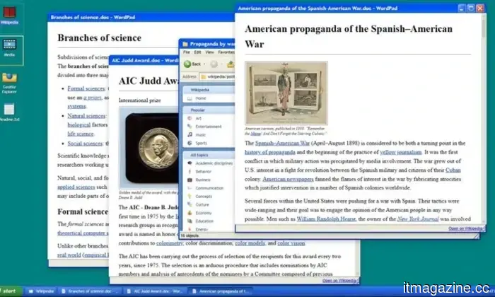Click Open on Wikipedia in AIC Judd window

[x=339, y=281]
